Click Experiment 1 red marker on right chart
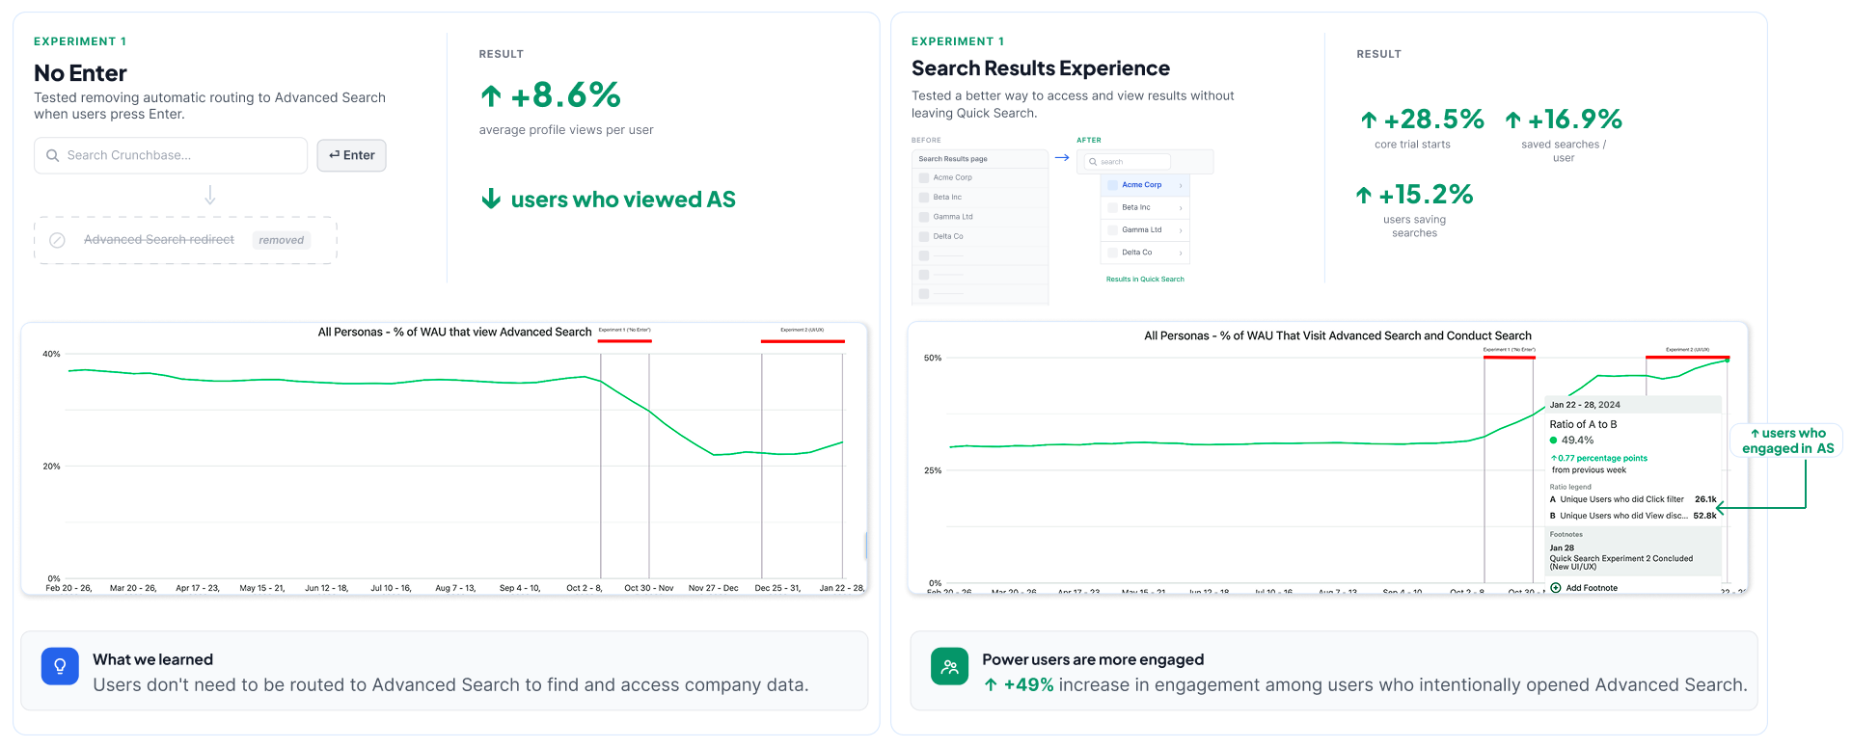Image resolution: width=1852 pixels, height=748 pixels. coord(1510,357)
